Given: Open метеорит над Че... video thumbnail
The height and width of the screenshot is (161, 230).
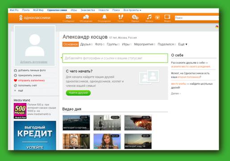Looking at the screenshot, I should tap(138, 141).
